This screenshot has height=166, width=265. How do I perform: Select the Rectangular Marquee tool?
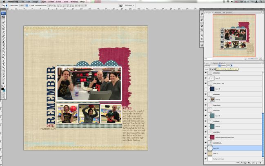(3, 20)
